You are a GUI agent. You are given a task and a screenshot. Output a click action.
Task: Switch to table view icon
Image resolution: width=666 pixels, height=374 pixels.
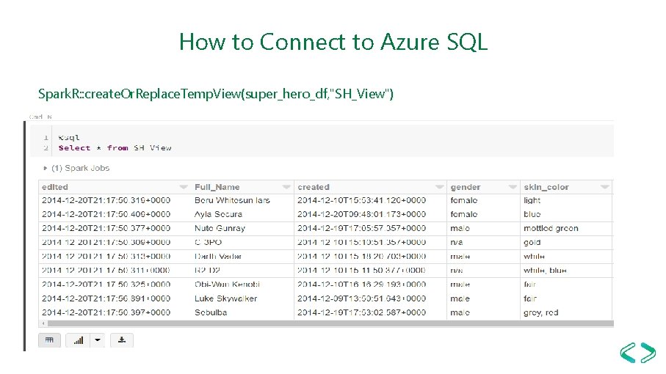pyautogui.click(x=49, y=340)
